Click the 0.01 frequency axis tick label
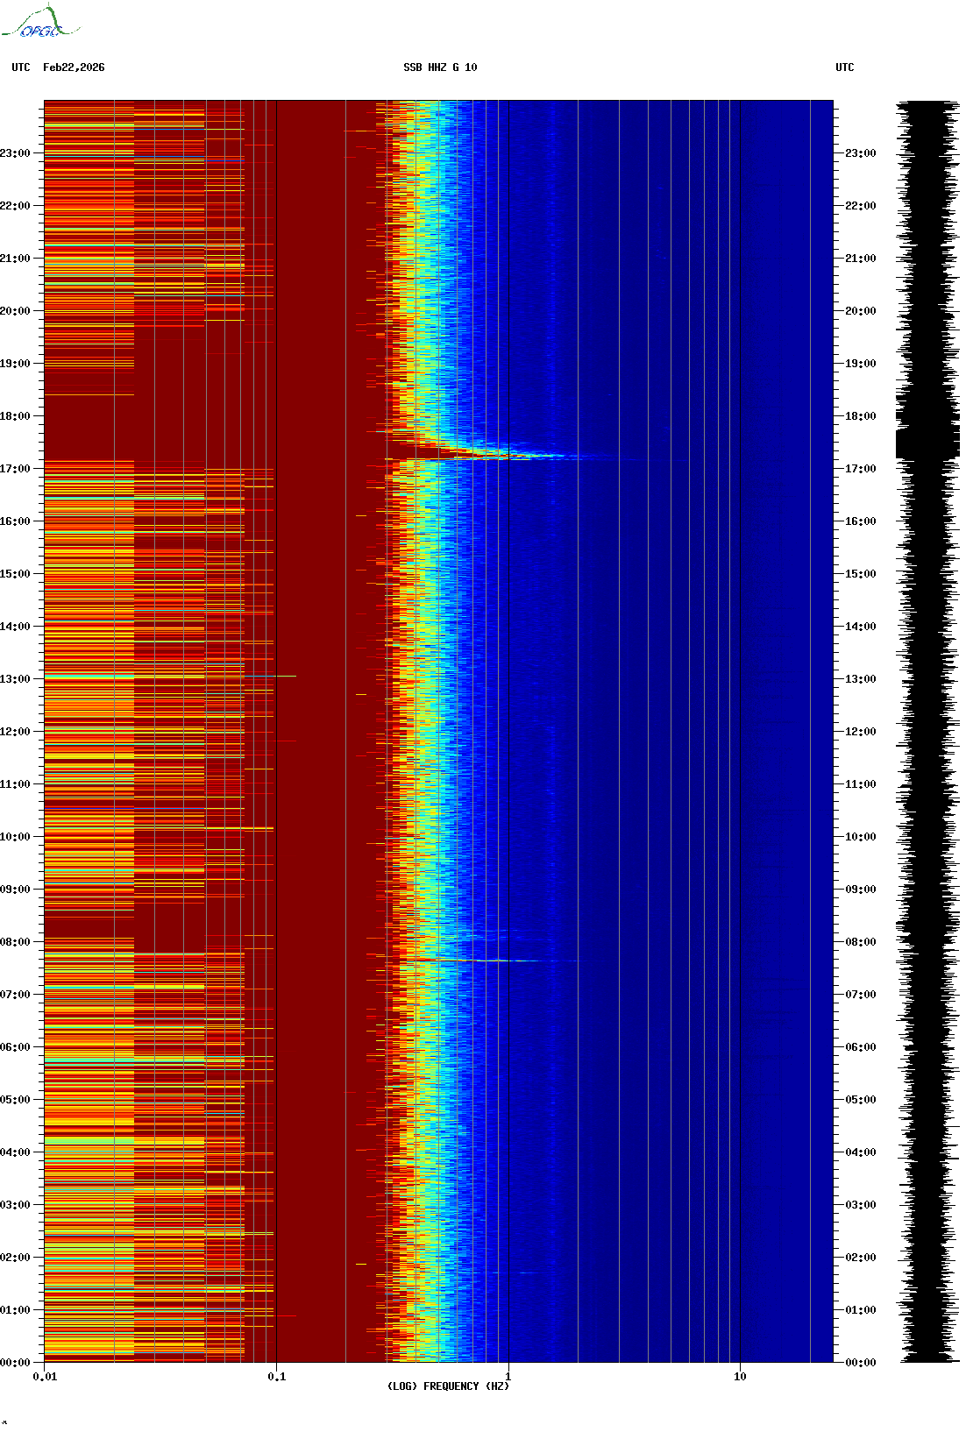This screenshot has height=1432, width=966. [x=45, y=1376]
